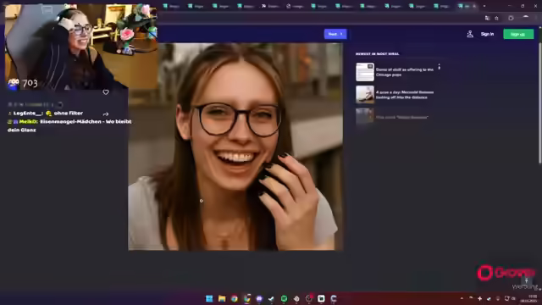Open the 'A pose a day' post link

pyautogui.click(x=405, y=95)
